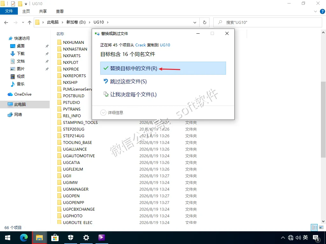
Task: Select the NXREPORTS folder icon
Action: (59, 76)
